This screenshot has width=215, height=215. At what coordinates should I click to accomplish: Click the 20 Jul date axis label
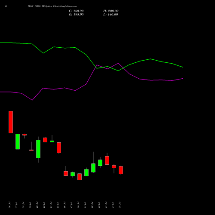click(x=78, y=205)
